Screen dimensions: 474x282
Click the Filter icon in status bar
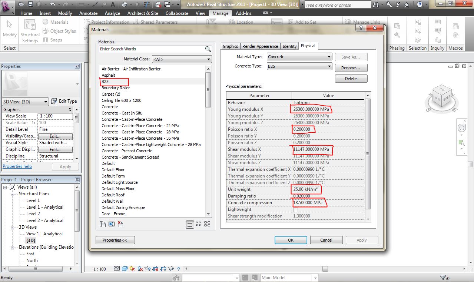click(444, 278)
